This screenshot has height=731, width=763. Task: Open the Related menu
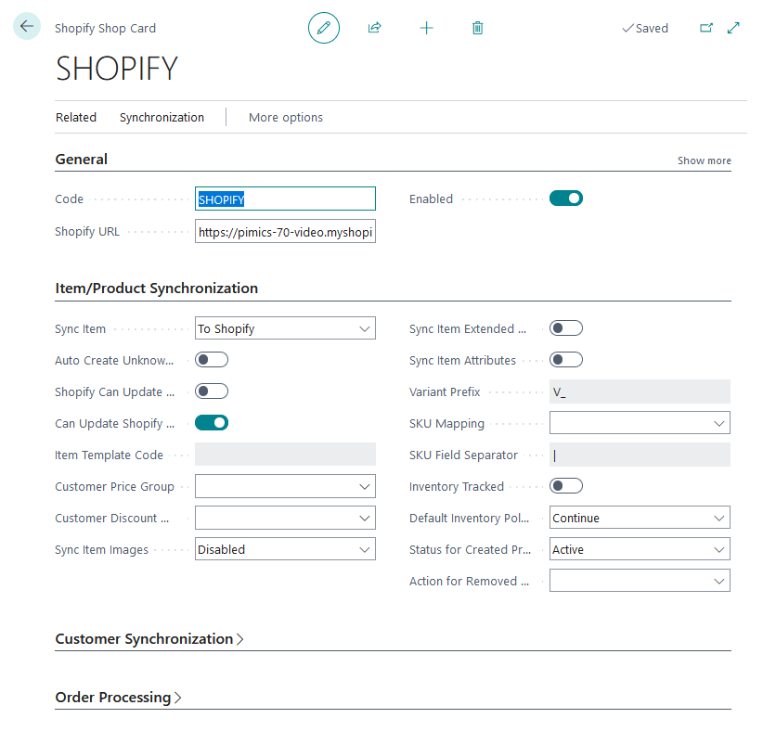76,117
